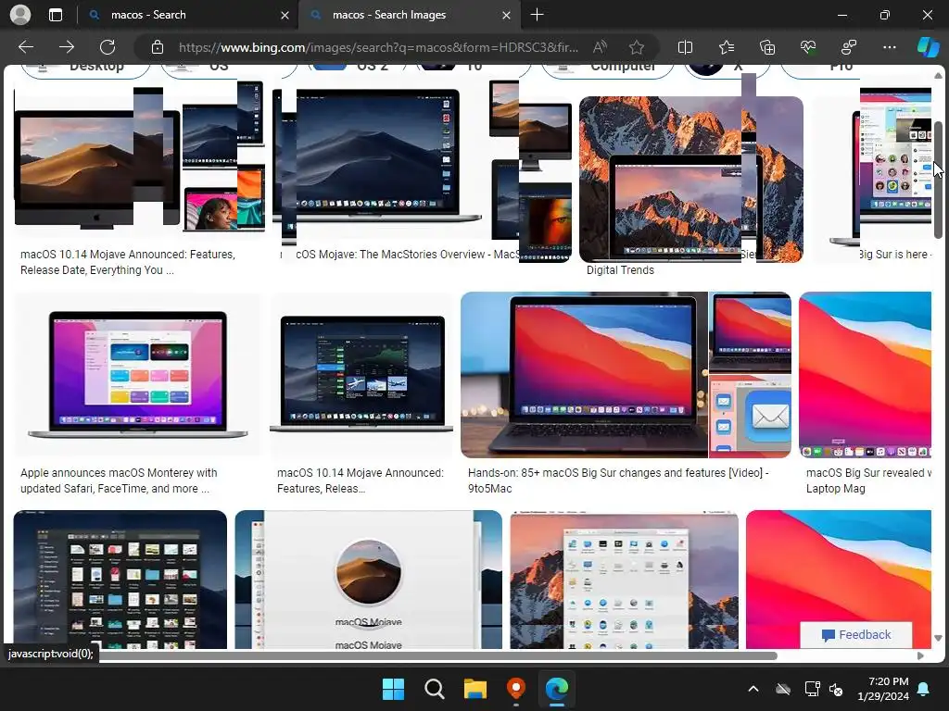949x711 pixels.
Task: Click the scroll right arrow
Action: tap(920, 656)
